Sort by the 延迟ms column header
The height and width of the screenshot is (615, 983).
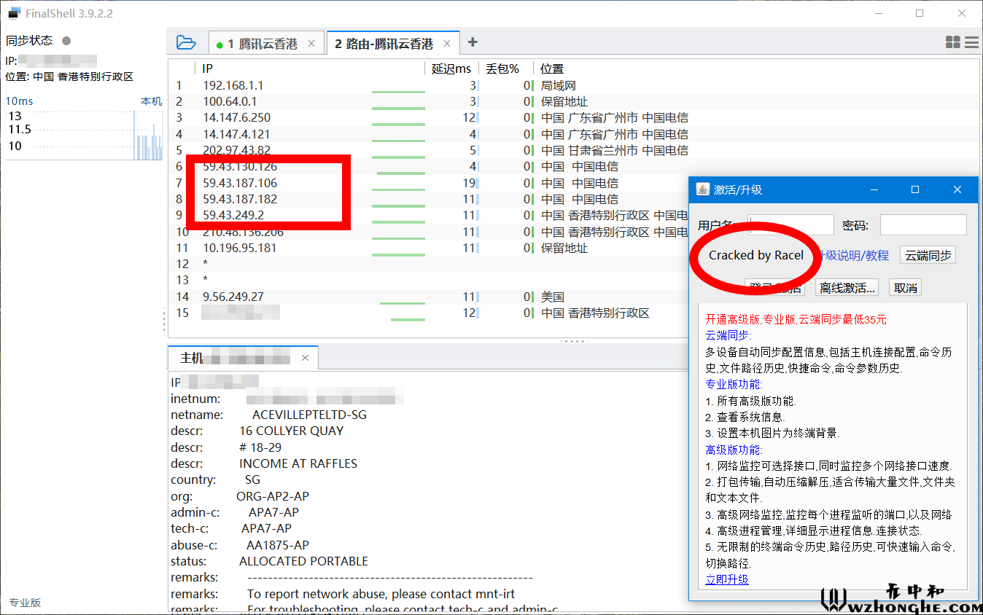(x=451, y=68)
